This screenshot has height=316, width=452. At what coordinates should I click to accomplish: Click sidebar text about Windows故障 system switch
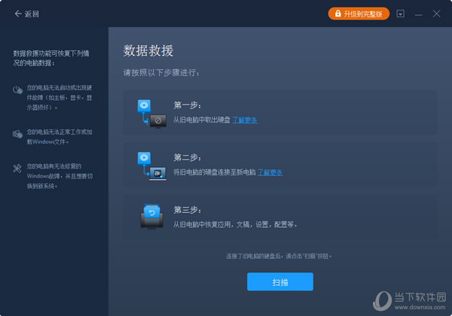(60, 176)
